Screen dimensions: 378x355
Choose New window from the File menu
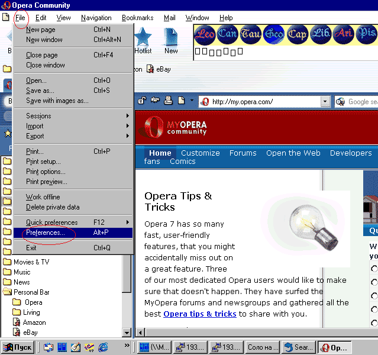point(73,40)
